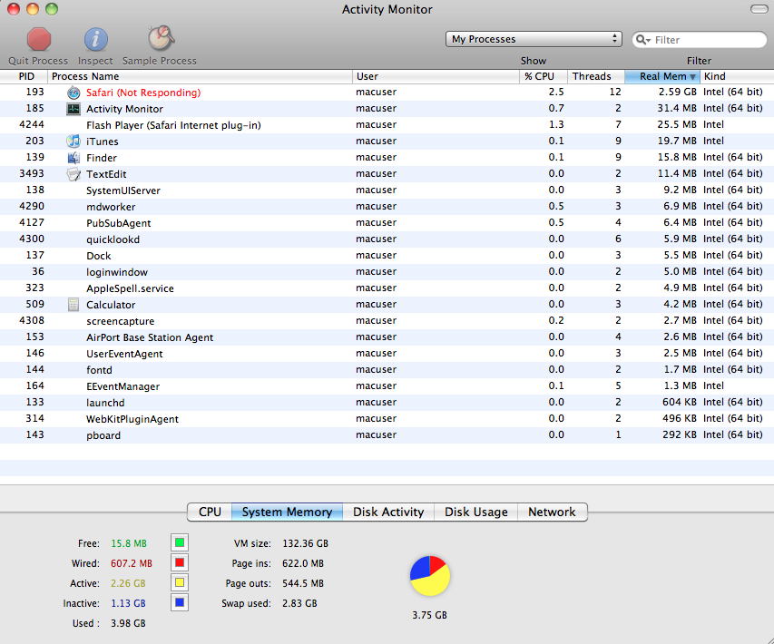Select the pboard process row
Image resolution: width=774 pixels, height=644 pixels.
(387, 434)
